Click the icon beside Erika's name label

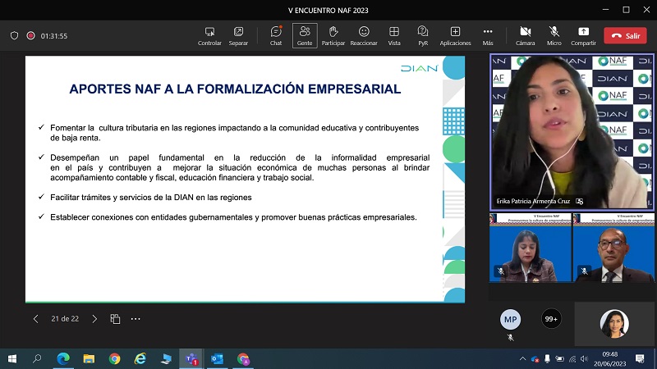[x=580, y=201]
